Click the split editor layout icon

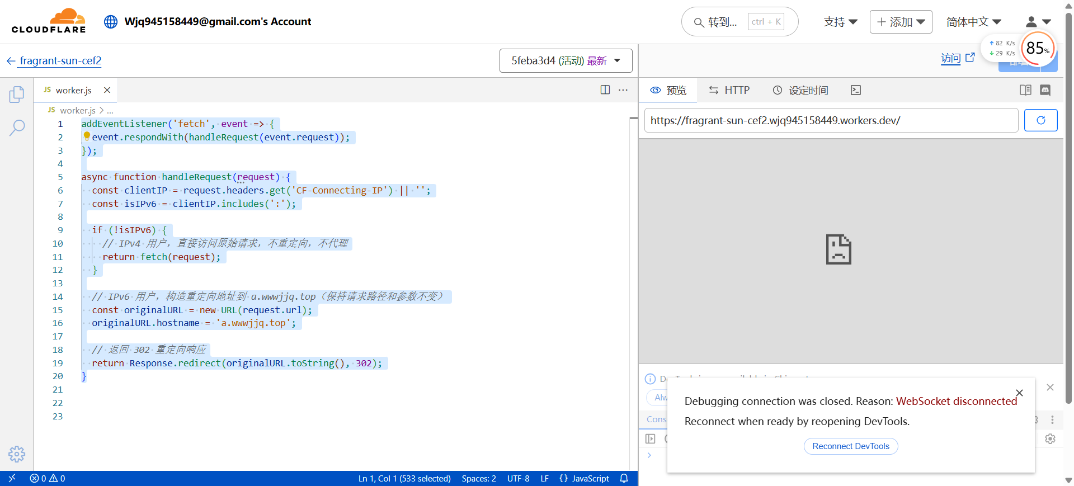point(605,90)
